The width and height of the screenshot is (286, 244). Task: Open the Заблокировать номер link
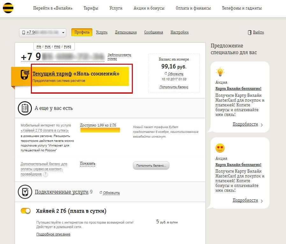(x=119, y=57)
